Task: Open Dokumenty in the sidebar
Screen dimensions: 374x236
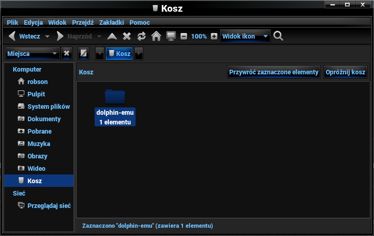Action: pyautogui.click(x=39, y=119)
